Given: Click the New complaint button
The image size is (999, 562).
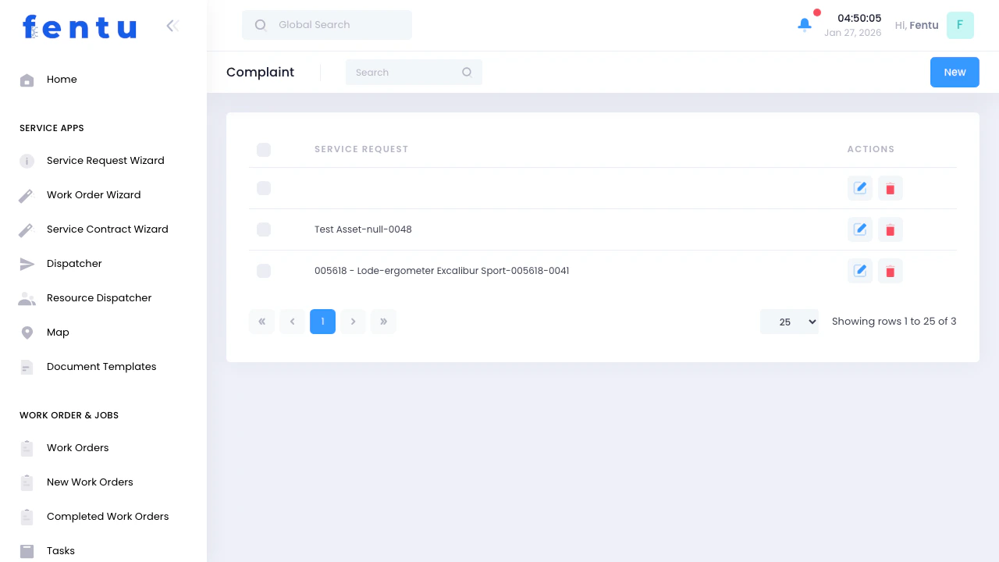Looking at the screenshot, I should 955,72.
